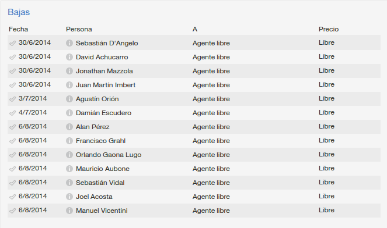Click Agente libre on Agustín Orión's row
The height and width of the screenshot is (228, 387).
click(x=211, y=99)
